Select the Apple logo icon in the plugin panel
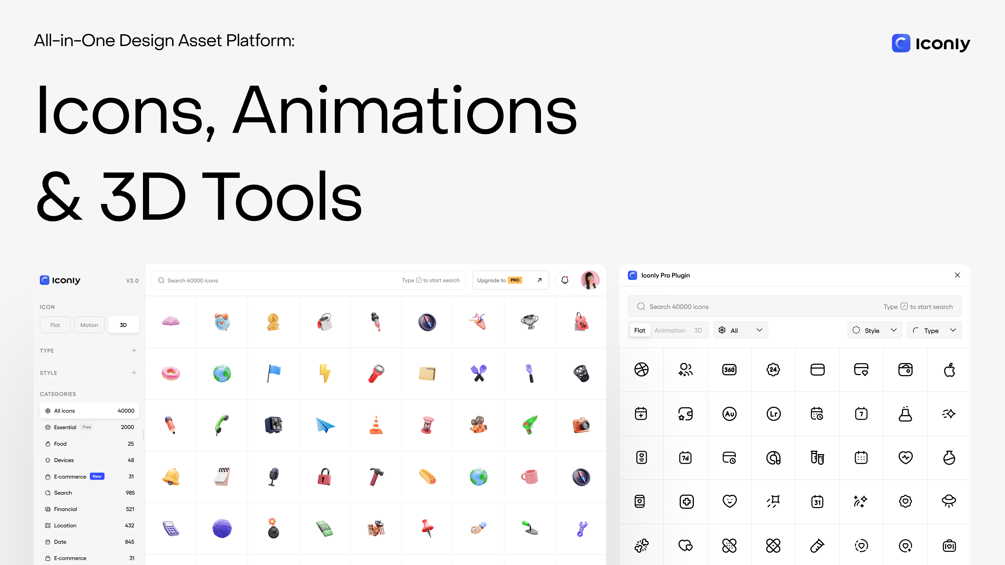 pyautogui.click(x=950, y=370)
